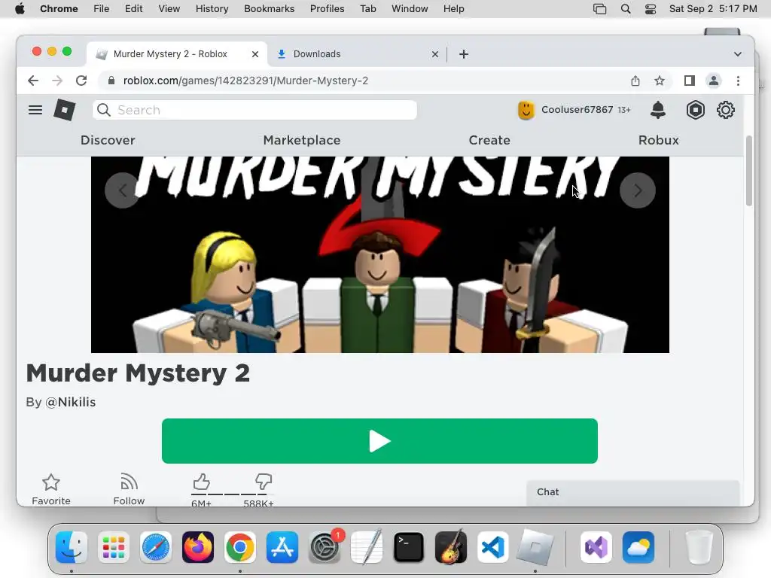Open the Robux balance hexagon icon
Screen dimensions: 771x578
coord(695,110)
